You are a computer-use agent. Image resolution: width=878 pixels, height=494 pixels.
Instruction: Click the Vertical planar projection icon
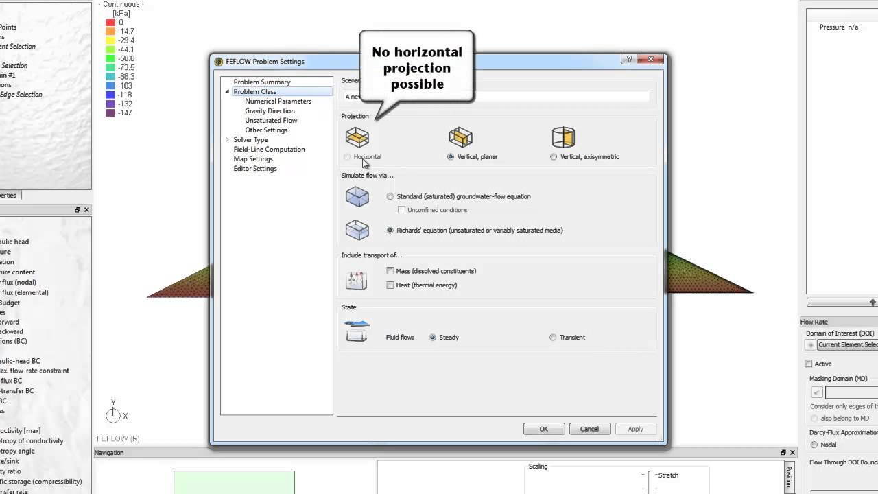point(460,137)
